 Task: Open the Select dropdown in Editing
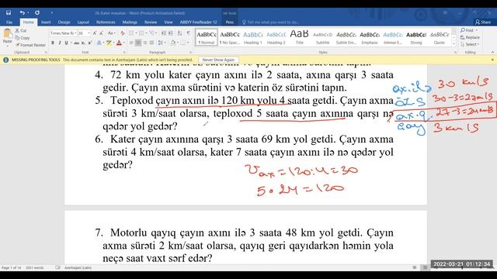click(471, 44)
